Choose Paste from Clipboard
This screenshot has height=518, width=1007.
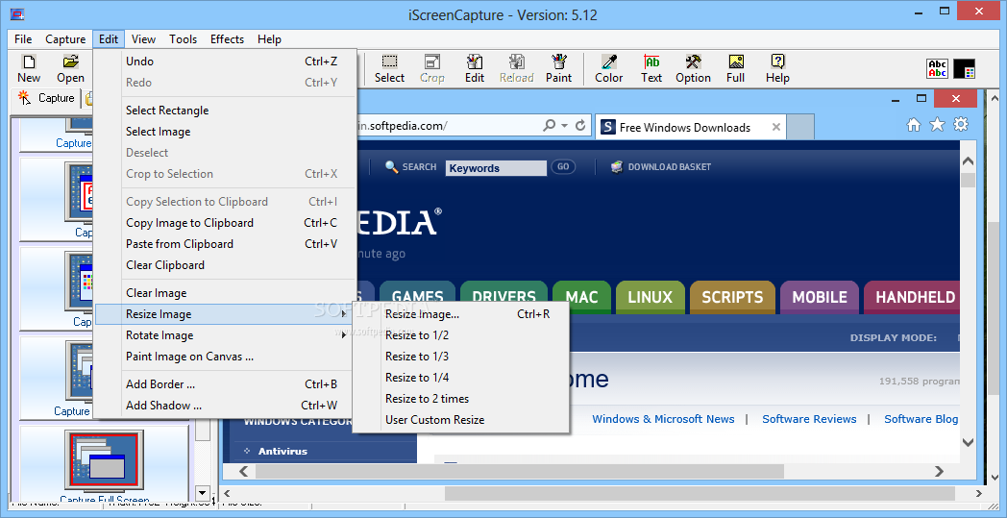(226, 244)
